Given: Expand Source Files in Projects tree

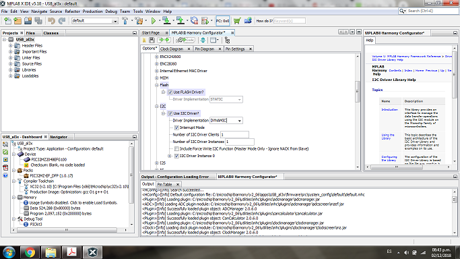Looking at the screenshot, I should [11, 63].
